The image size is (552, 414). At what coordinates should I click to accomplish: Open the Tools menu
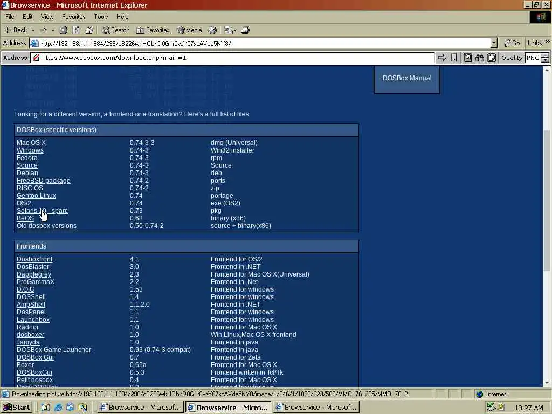coord(101,17)
